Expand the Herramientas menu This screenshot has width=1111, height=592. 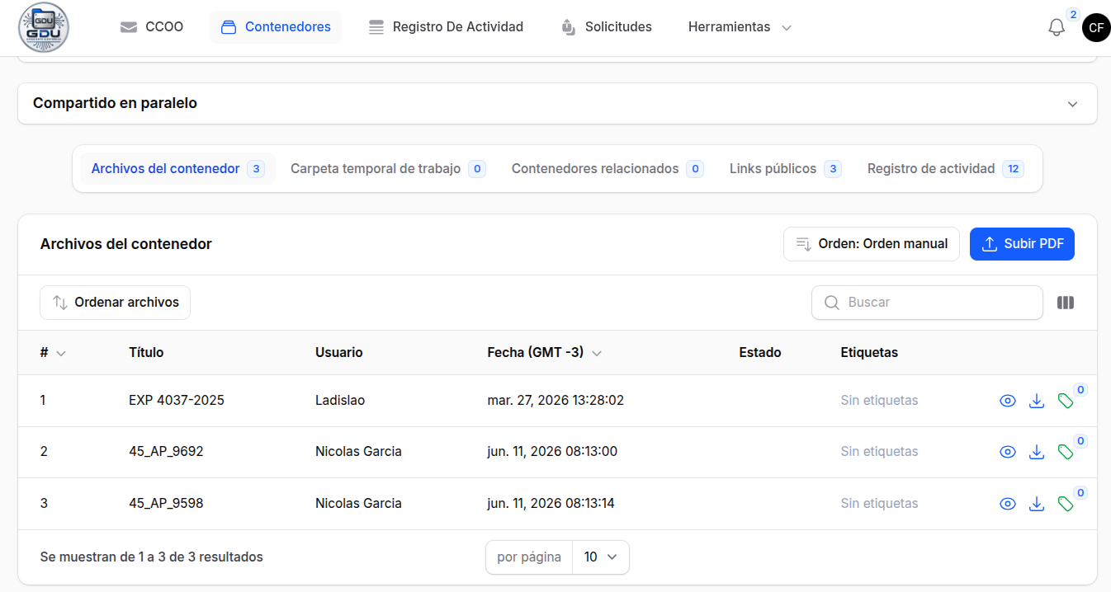pos(740,27)
